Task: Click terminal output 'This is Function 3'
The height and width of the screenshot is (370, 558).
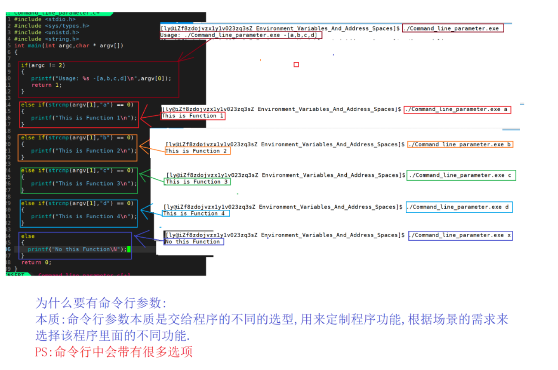Action: click(197, 182)
